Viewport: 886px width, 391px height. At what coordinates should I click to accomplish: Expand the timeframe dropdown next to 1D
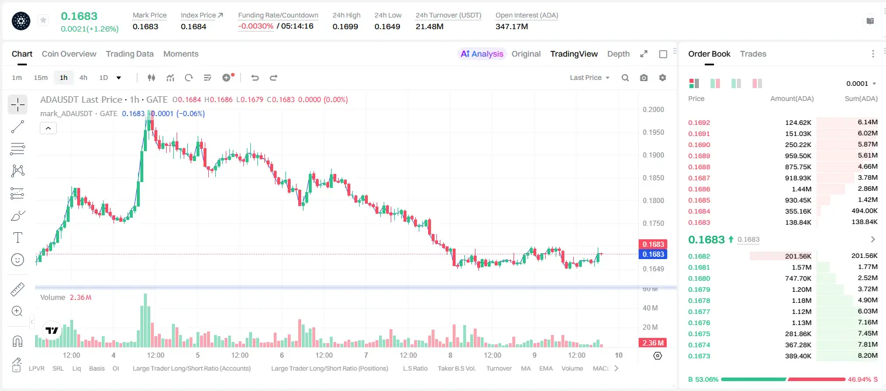119,78
